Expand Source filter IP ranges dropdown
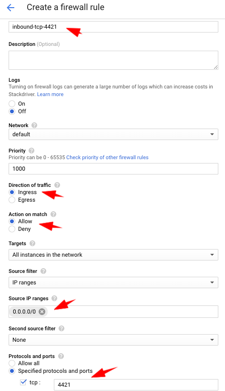This screenshot has width=225, height=391. pyautogui.click(x=113, y=282)
